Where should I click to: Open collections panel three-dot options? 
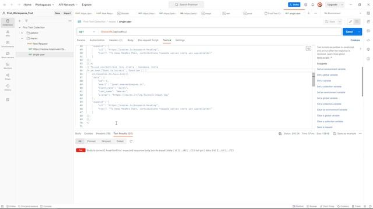[70, 21]
